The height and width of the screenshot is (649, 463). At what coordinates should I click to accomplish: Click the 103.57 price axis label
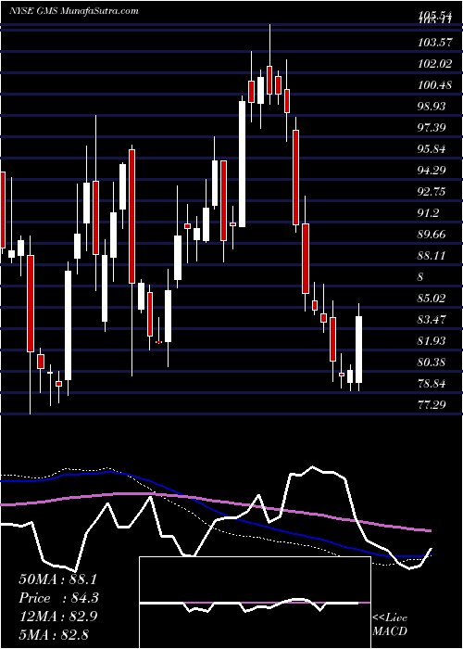pos(434,43)
